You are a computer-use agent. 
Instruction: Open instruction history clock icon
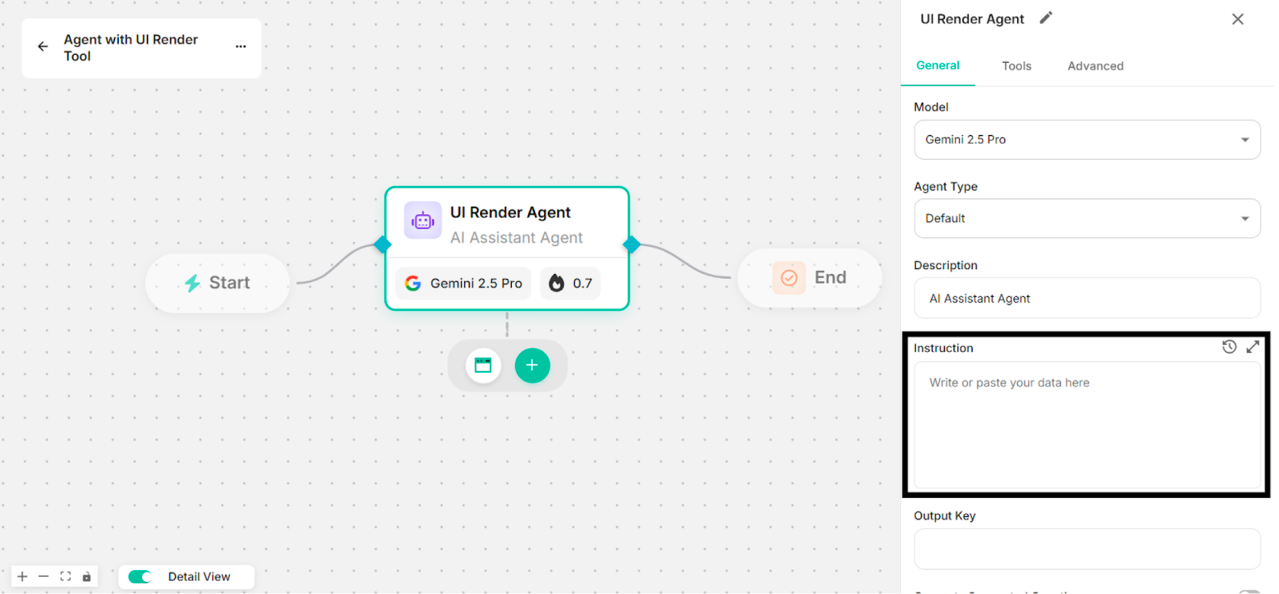(1229, 347)
